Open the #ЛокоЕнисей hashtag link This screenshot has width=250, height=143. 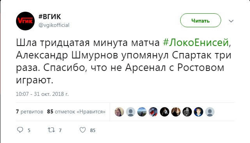(x=196, y=42)
